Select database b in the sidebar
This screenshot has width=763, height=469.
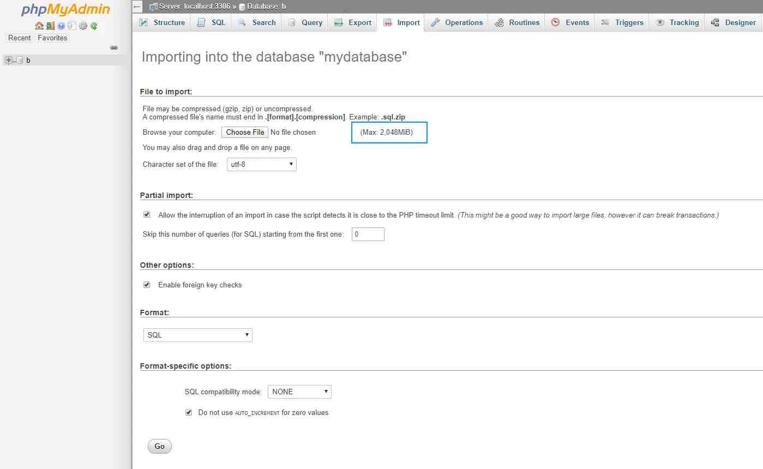[28, 61]
